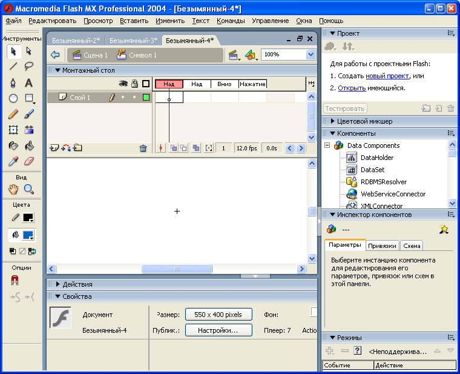Collapse the Монтажный стол panel
The image size is (460, 374).
click(57, 70)
